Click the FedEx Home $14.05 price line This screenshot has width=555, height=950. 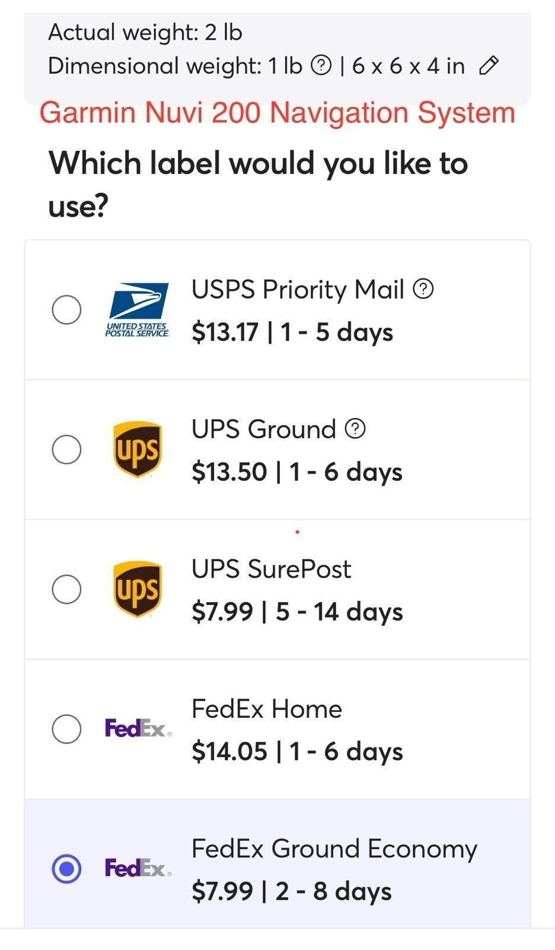(297, 751)
